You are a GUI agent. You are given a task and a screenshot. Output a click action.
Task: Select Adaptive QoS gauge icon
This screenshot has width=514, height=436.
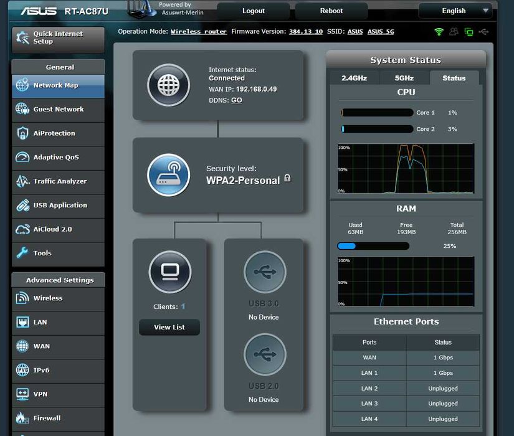tap(22, 157)
